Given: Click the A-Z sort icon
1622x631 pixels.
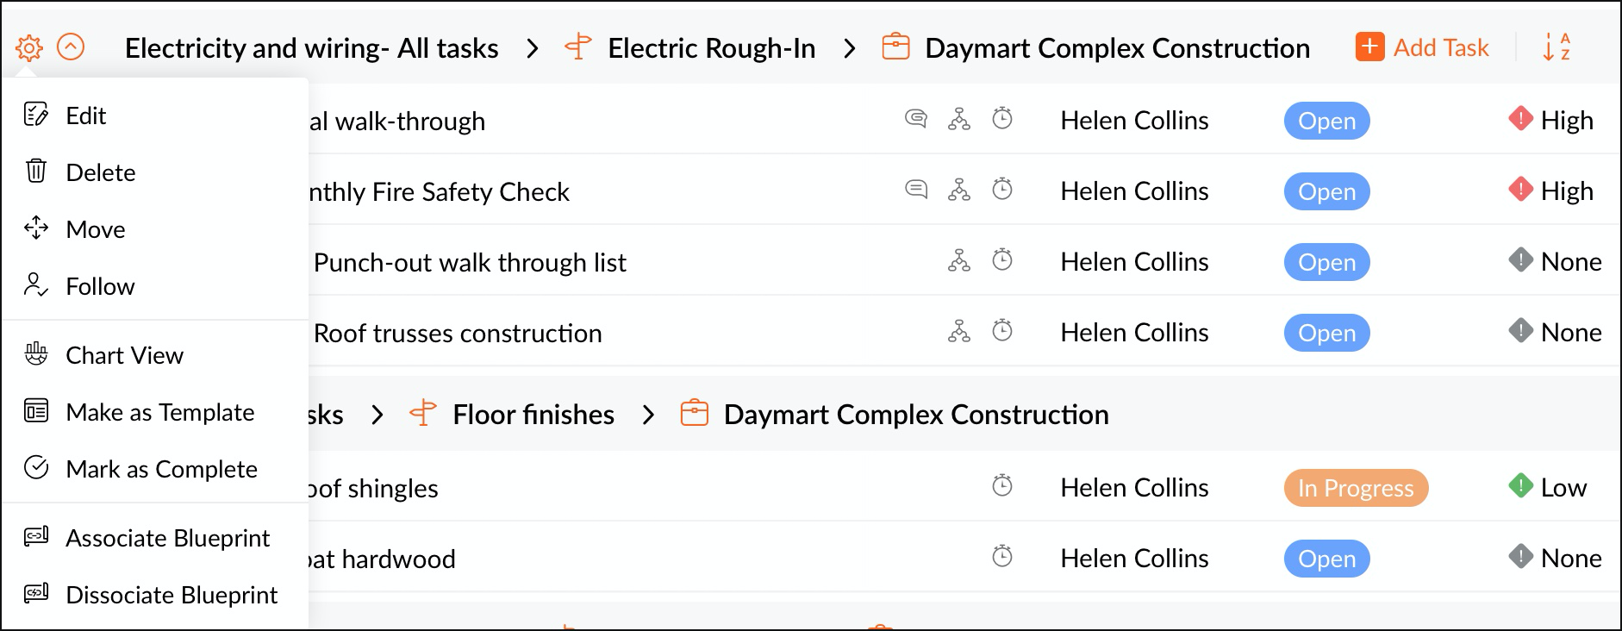Looking at the screenshot, I should 1556,47.
